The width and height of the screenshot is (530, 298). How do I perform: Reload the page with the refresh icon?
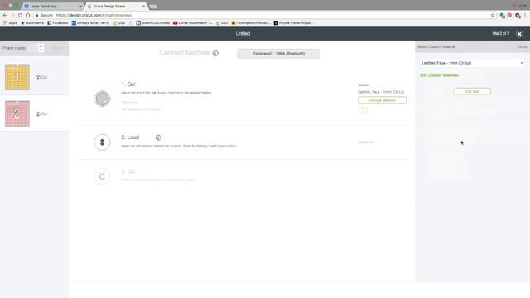pos(20,15)
